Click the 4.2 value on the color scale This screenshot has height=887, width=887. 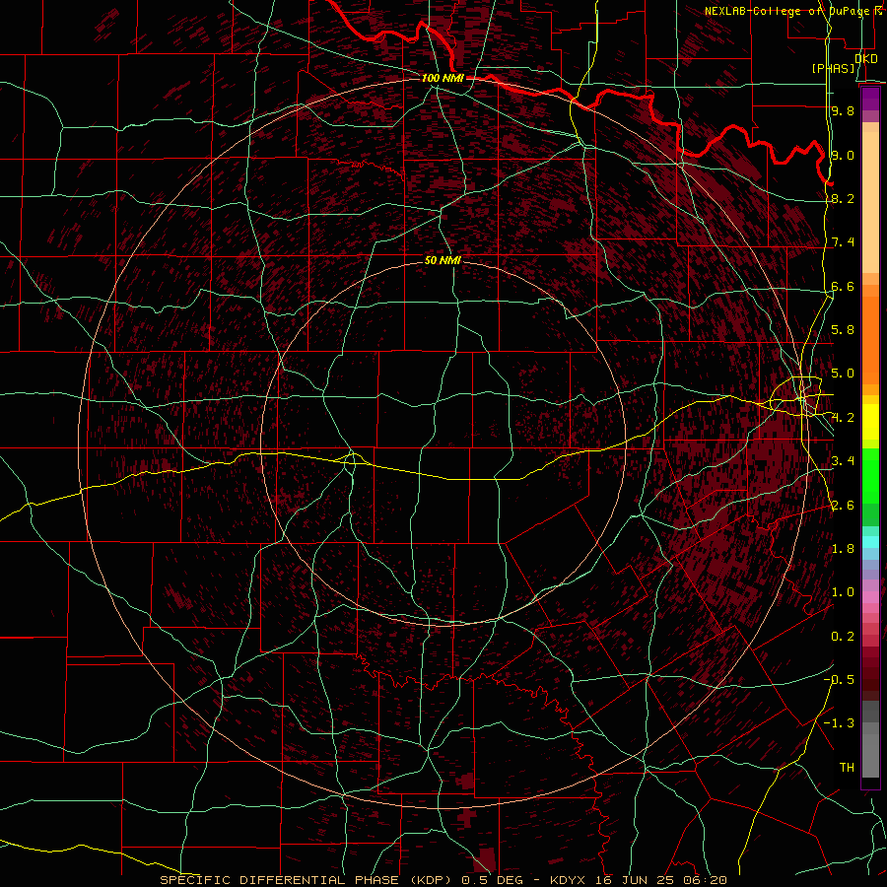(x=843, y=418)
